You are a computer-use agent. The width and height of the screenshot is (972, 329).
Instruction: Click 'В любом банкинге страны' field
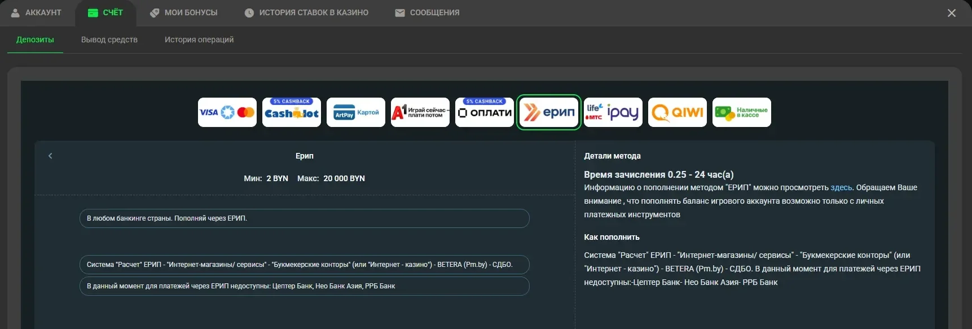coord(305,218)
